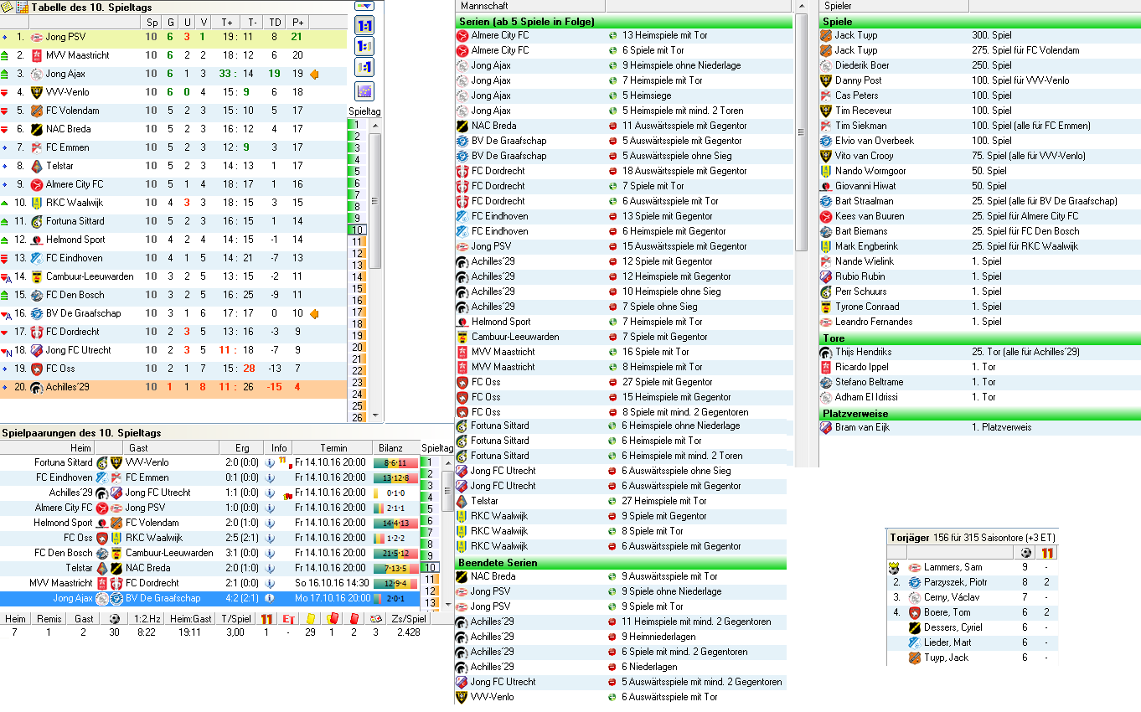Click the Bilanz bar '12·9·4' for MVV Maastricht
Viewport: 1141px width, 712px height.
[x=395, y=583]
